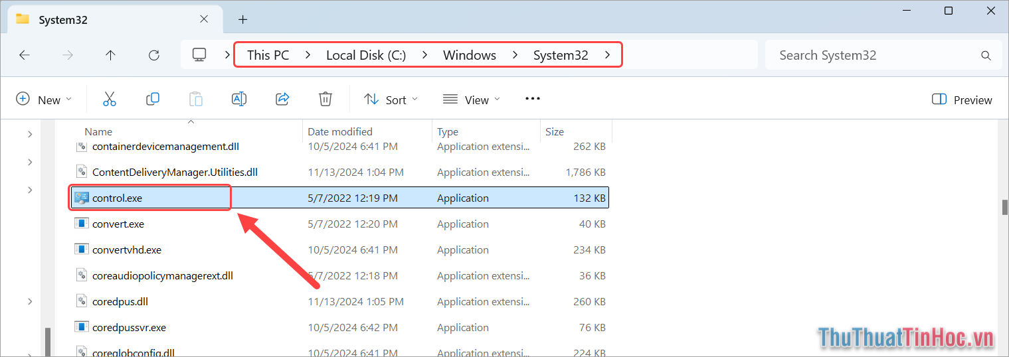The image size is (1009, 357).
Task: Expand chevron after System32 in path
Action: (607, 55)
